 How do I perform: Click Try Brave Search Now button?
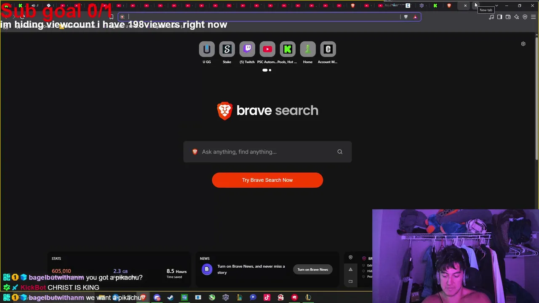(x=267, y=180)
